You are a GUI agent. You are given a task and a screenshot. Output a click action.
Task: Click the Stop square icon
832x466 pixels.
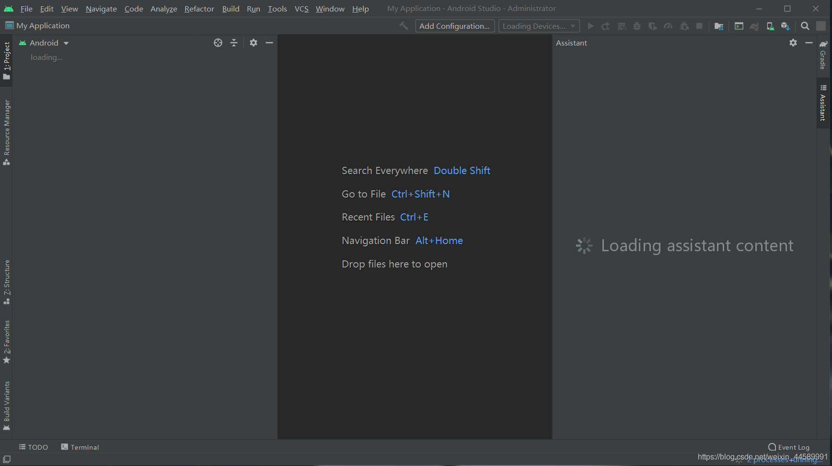pos(699,26)
